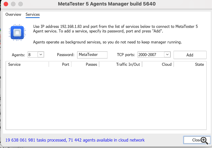Focus the Password input field

click(92, 55)
